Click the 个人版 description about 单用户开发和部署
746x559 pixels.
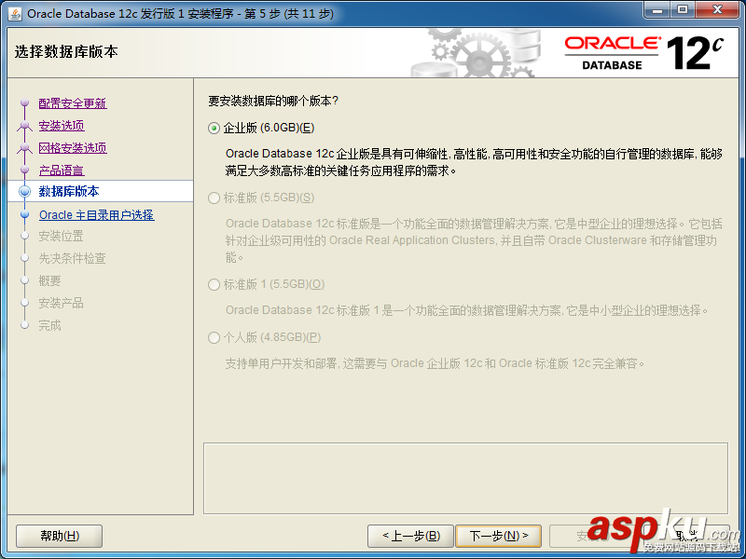435,363
